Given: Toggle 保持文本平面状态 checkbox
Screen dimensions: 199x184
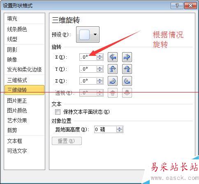Looking at the screenshot, I should [x=58, y=112].
